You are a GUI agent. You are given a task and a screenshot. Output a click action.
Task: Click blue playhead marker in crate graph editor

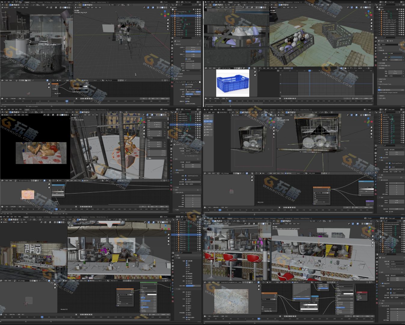309,71
